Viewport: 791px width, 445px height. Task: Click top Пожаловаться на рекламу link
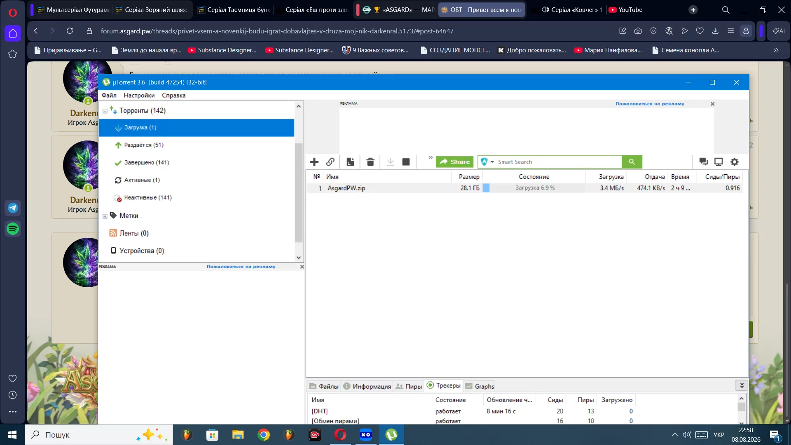tap(650, 104)
